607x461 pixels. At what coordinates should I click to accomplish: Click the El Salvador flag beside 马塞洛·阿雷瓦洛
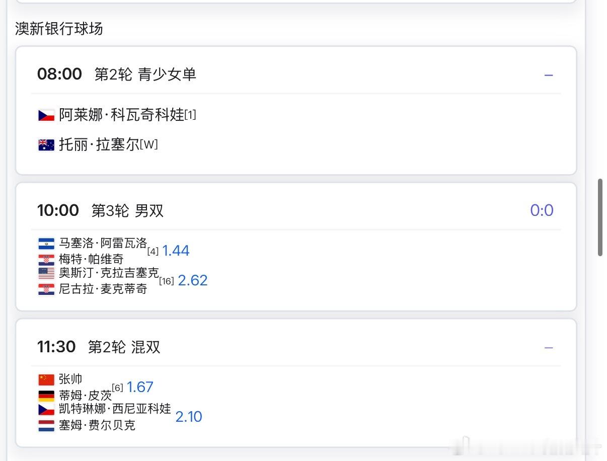(46, 244)
